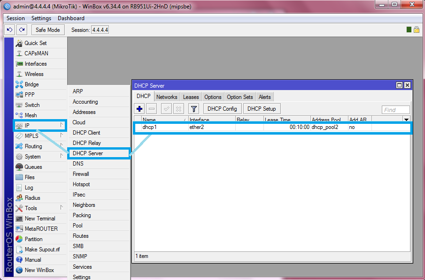Image resolution: width=425 pixels, height=280 pixels.
Task: Open CAPsMAN from sidebar
Action: 40,53
